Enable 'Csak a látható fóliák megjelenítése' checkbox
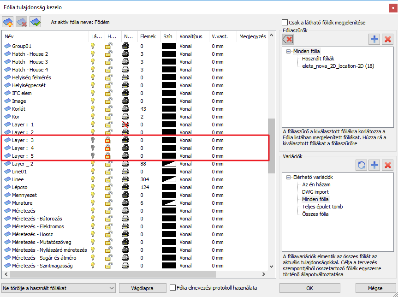Image resolution: width=398 pixels, height=297 pixels. click(x=285, y=22)
